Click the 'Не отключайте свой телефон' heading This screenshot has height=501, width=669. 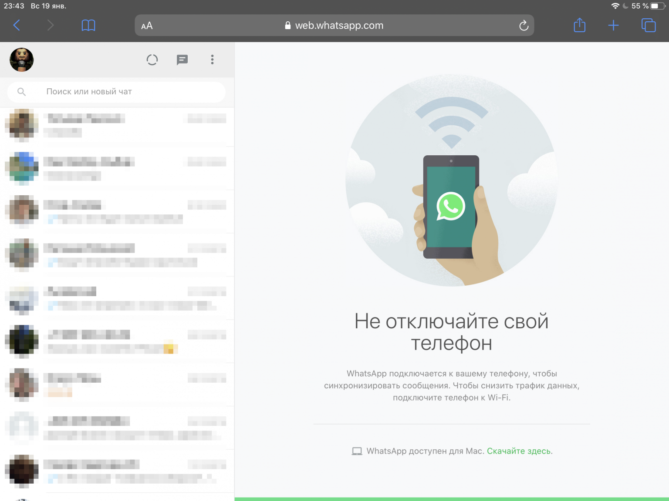tap(451, 332)
